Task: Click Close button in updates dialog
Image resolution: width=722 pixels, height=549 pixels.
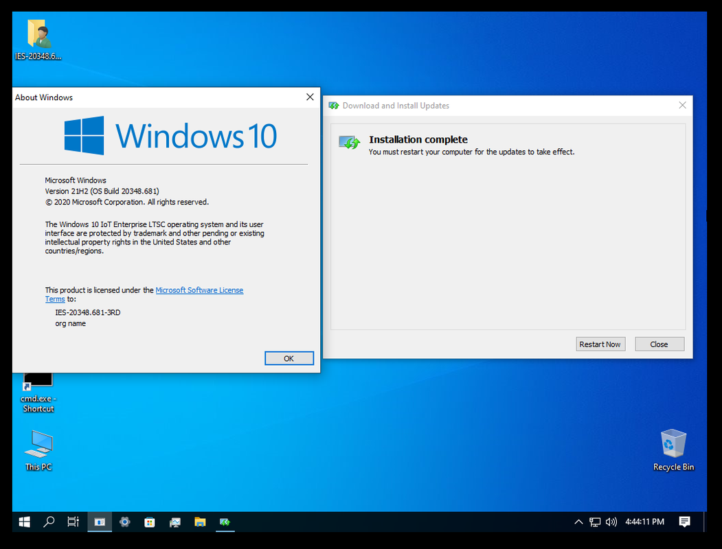Action: tap(659, 344)
